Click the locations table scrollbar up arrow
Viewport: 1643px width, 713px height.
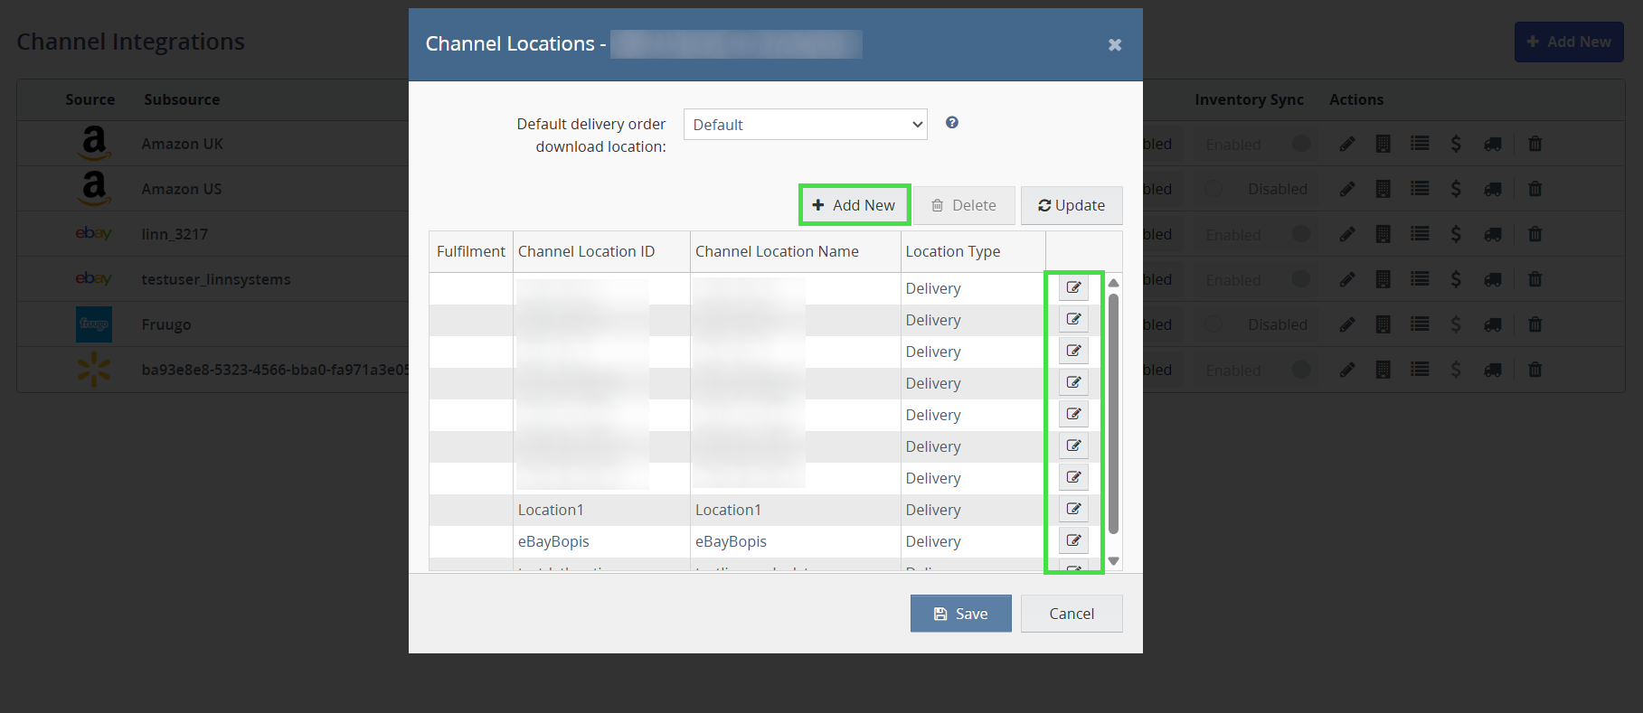tap(1114, 283)
